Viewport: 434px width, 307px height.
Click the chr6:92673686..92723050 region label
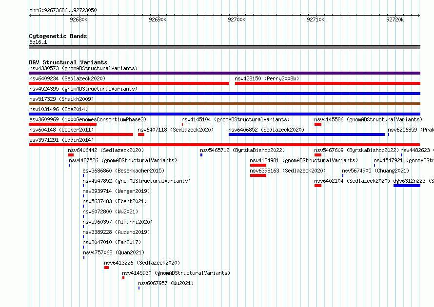(x=63, y=10)
